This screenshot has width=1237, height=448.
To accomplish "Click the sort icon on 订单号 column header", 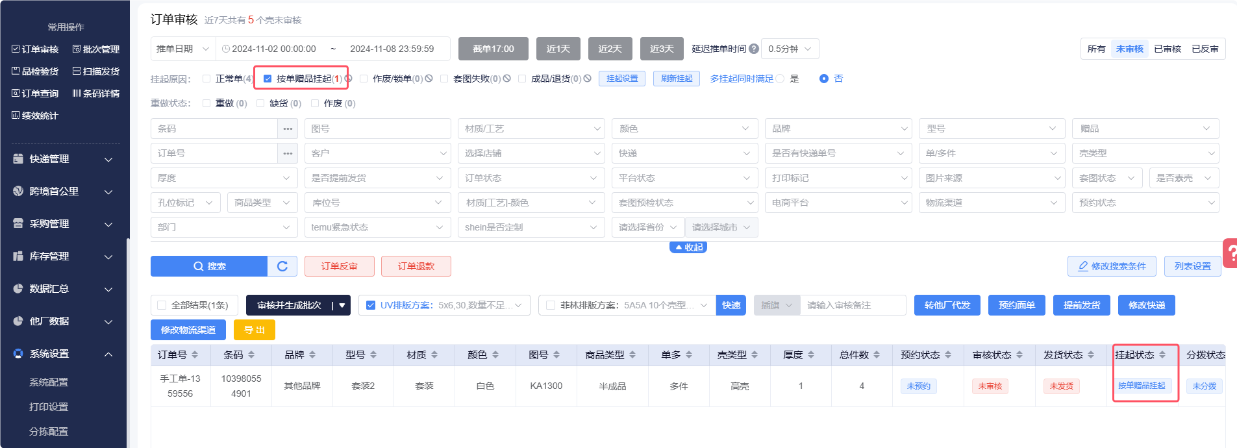I will tap(195, 355).
